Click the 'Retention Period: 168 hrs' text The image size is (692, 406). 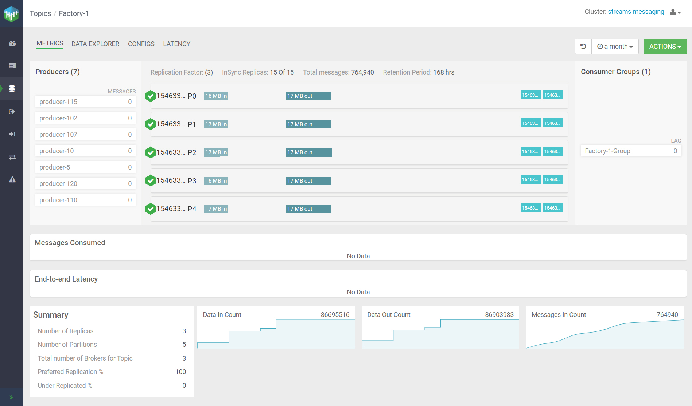(x=419, y=72)
